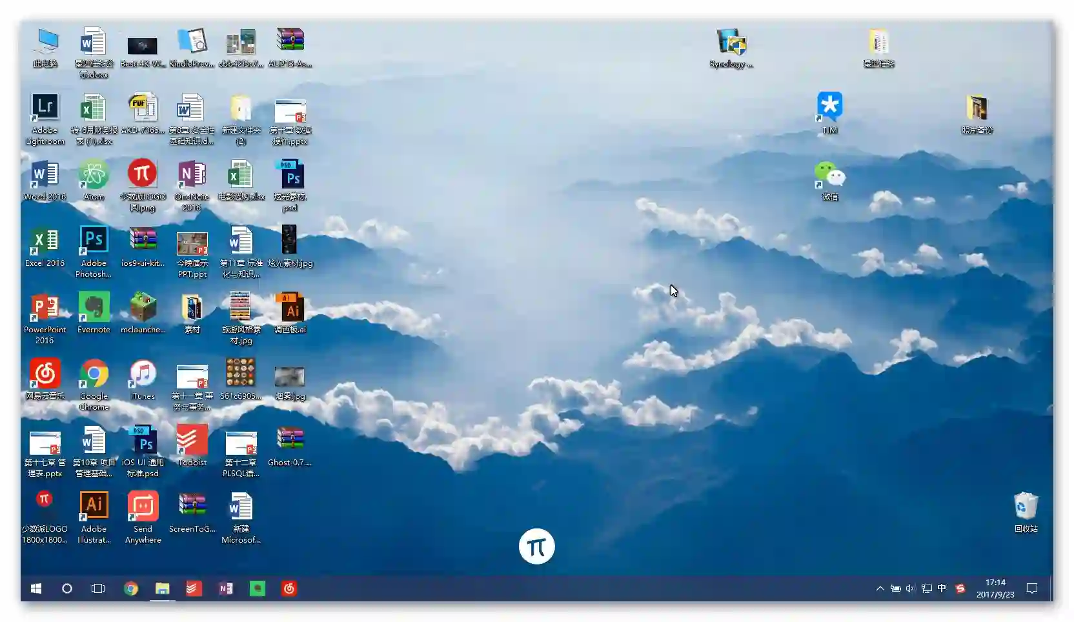The image size is (1074, 622).
Task: Show hidden system tray icons
Action: [x=880, y=588]
